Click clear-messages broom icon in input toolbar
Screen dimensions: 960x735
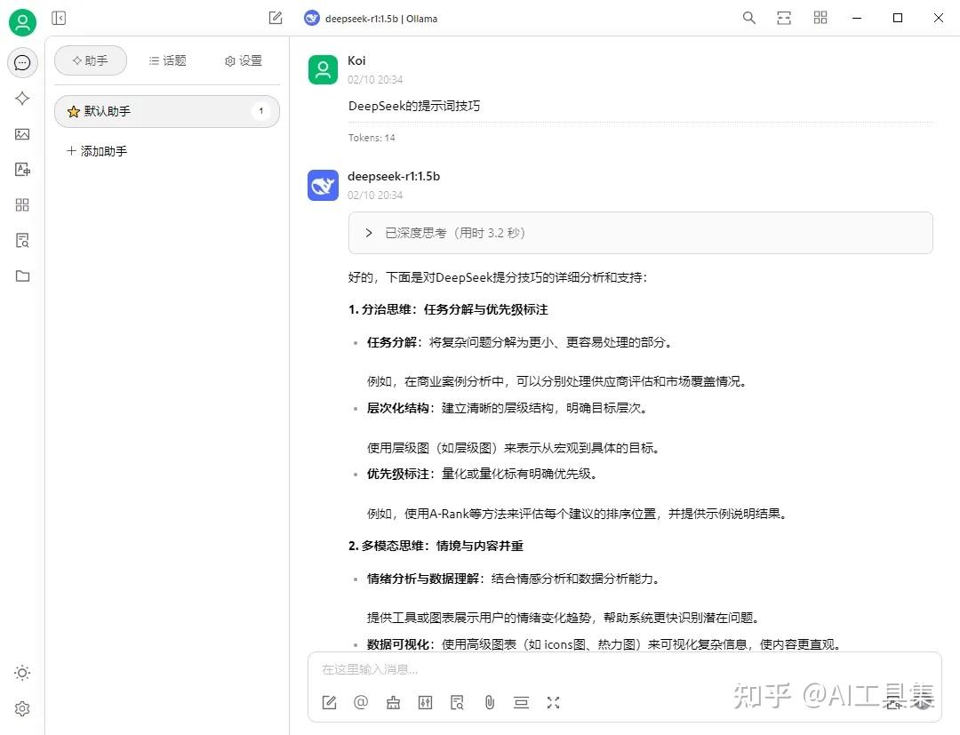click(393, 703)
